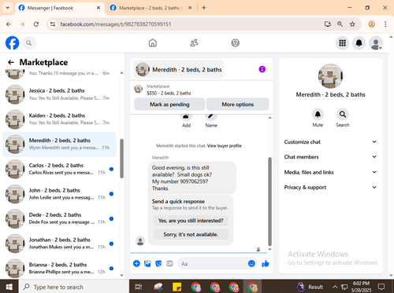Search within the conversation via Search icon

[x=343, y=115]
